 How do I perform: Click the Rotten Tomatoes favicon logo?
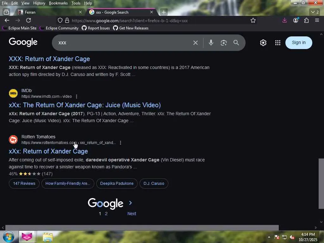click(x=13, y=140)
